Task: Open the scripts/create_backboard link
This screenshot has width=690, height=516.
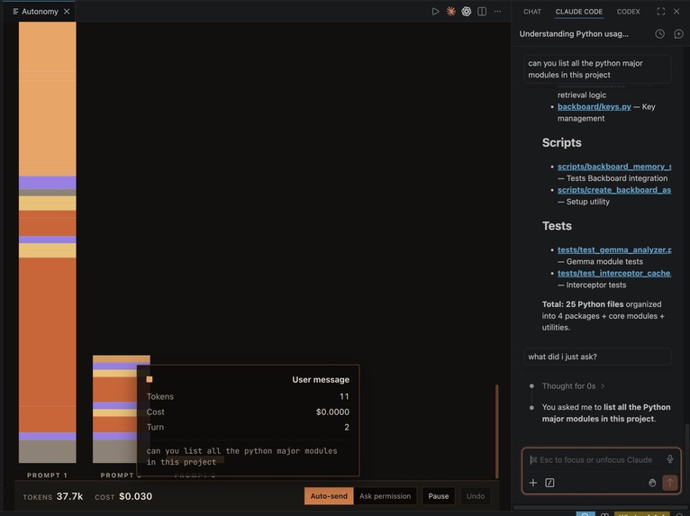Action: pyautogui.click(x=614, y=190)
